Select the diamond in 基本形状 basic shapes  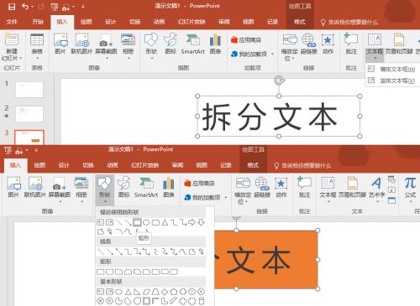pyautogui.click(x=165, y=292)
